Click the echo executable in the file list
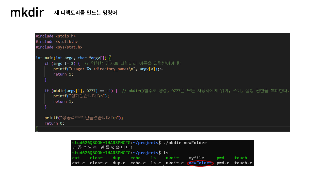Screen dimensions: 325x182 (x=135, y=158)
